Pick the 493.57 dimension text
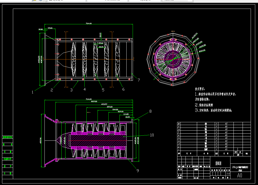 (x=104, y=104)
